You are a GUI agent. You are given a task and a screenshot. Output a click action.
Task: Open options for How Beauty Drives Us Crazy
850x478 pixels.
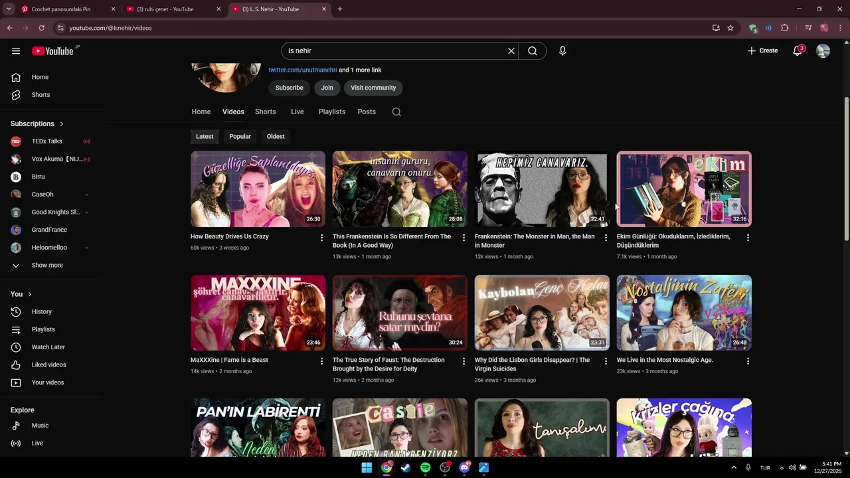pyautogui.click(x=322, y=238)
